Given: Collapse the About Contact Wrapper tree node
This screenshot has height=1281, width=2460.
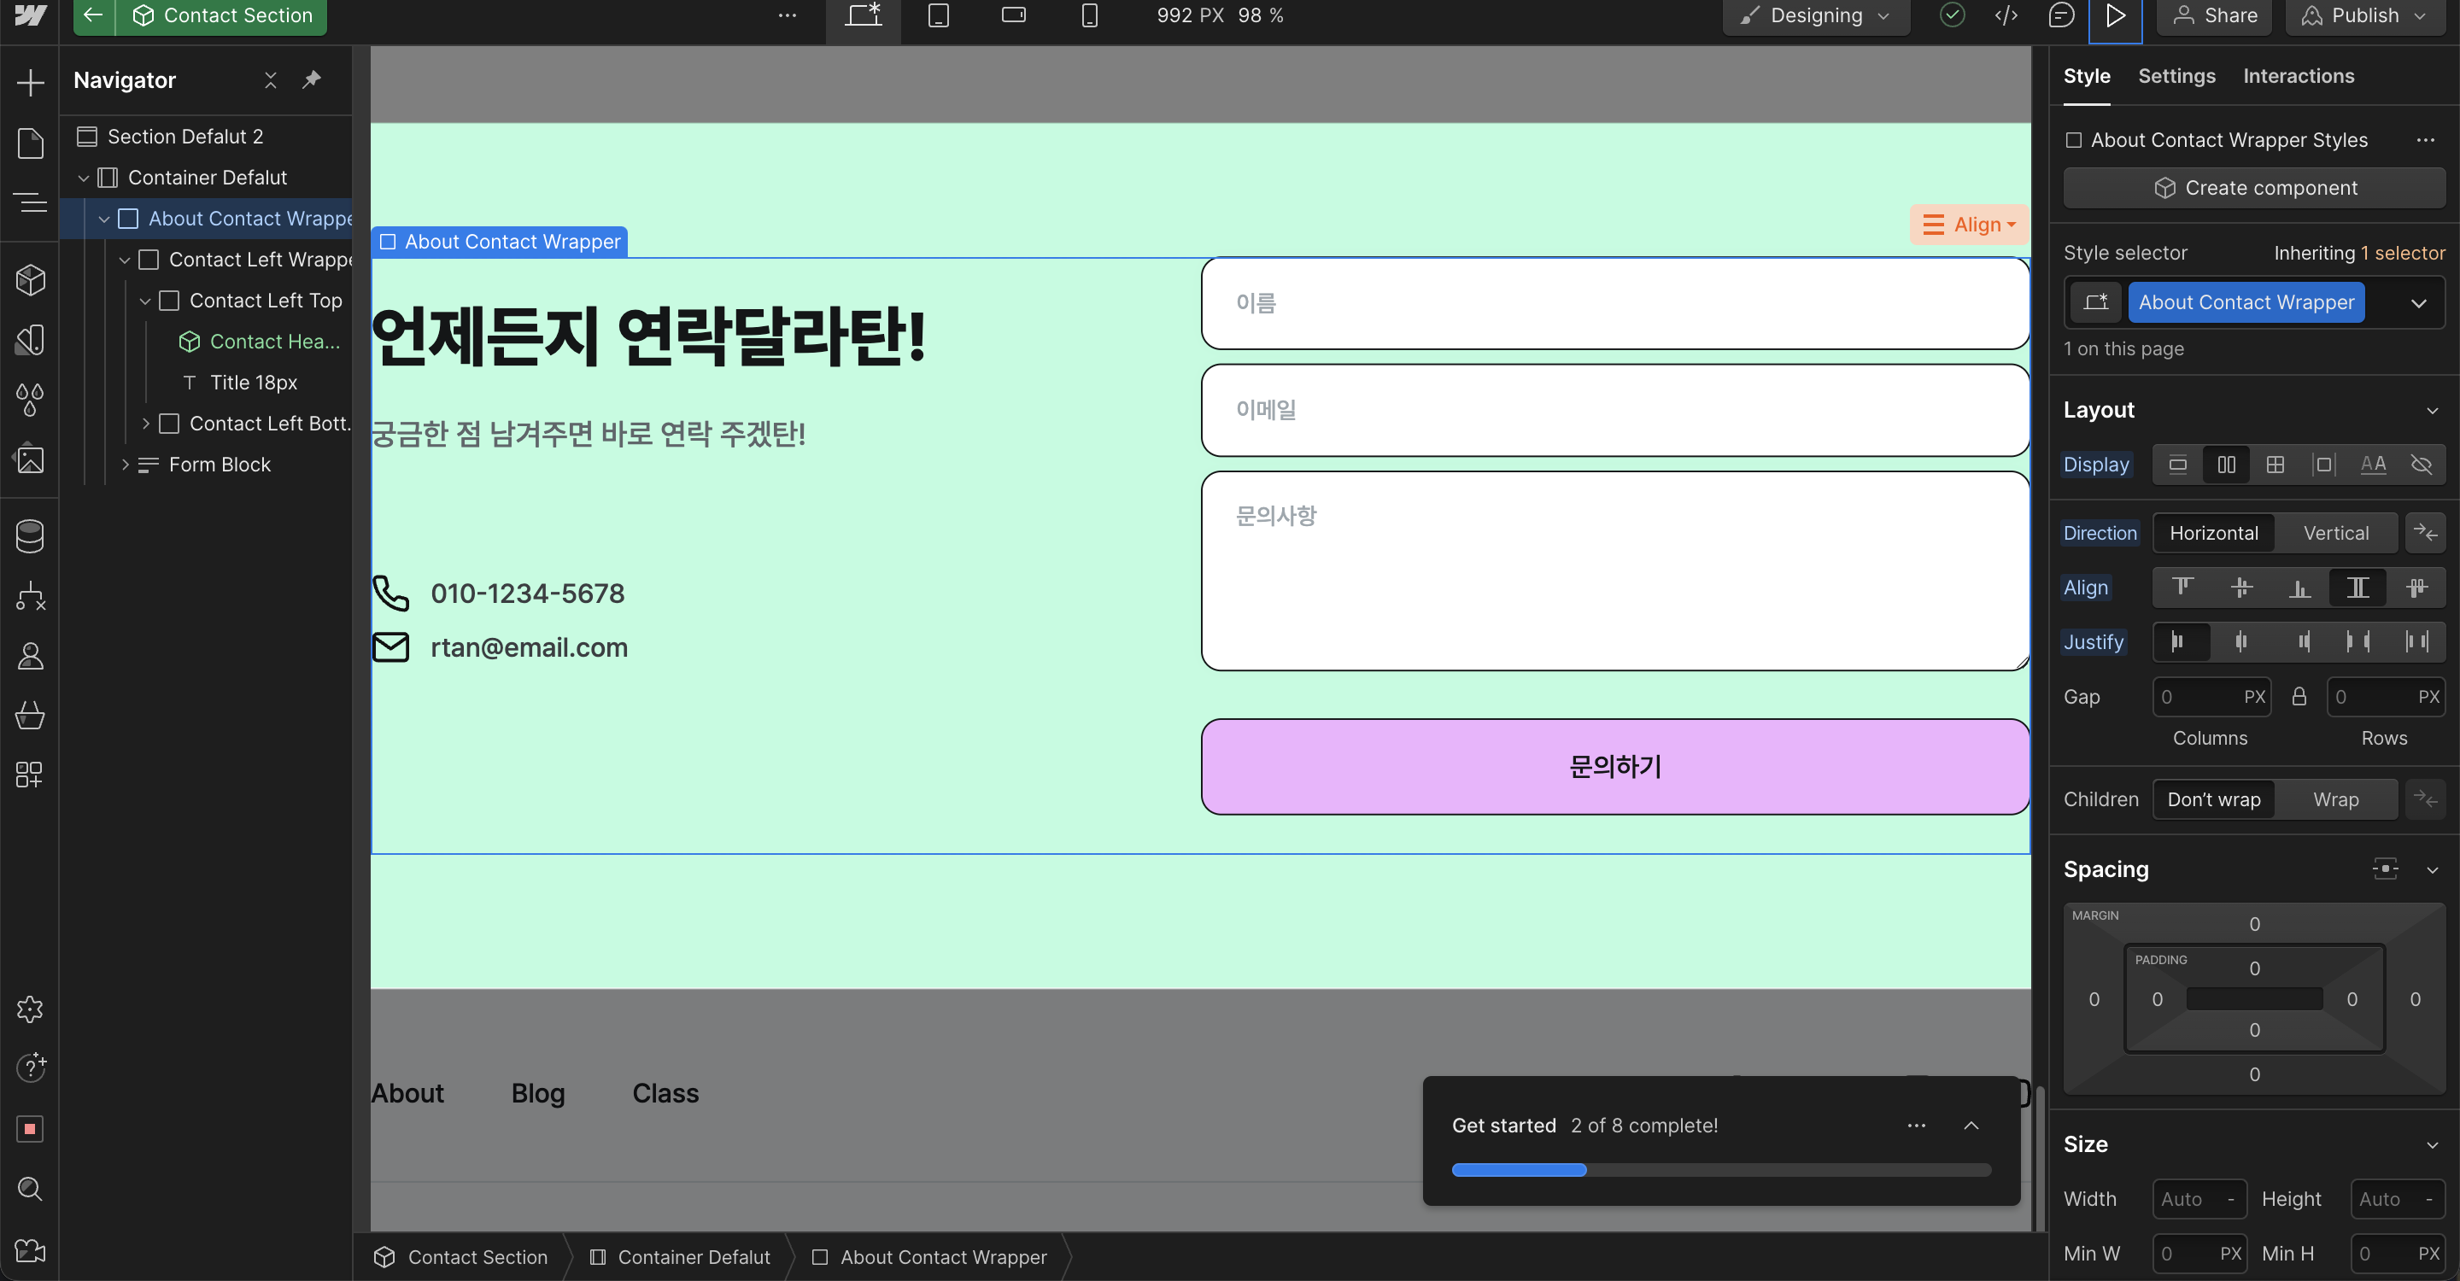Looking at the screenshot, I should pyautogui.click(x=103, y=219).
